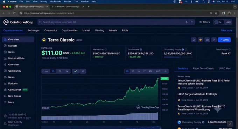
Task: Switch to About Terra Classic tab
Action: [203, 68]
